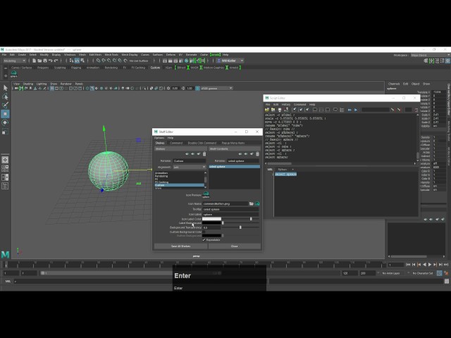This screenshot has width=451, height=338.
Task: Click Clear History icon in Script Editor
Action: coord(294,110)
